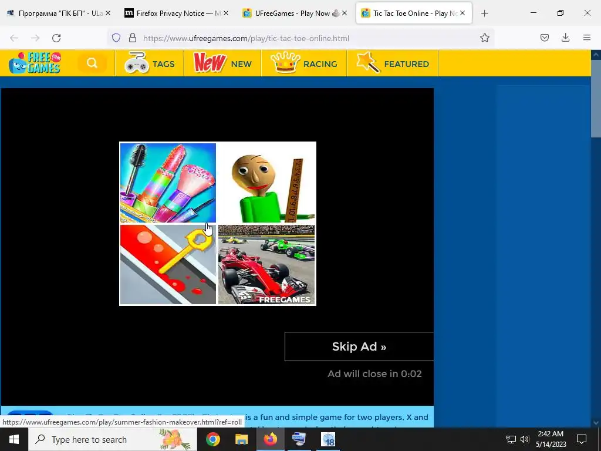This screenshot has height=451, width=601.
Task: Select the Firefox taskbar icon
Action: click(270, 439)
